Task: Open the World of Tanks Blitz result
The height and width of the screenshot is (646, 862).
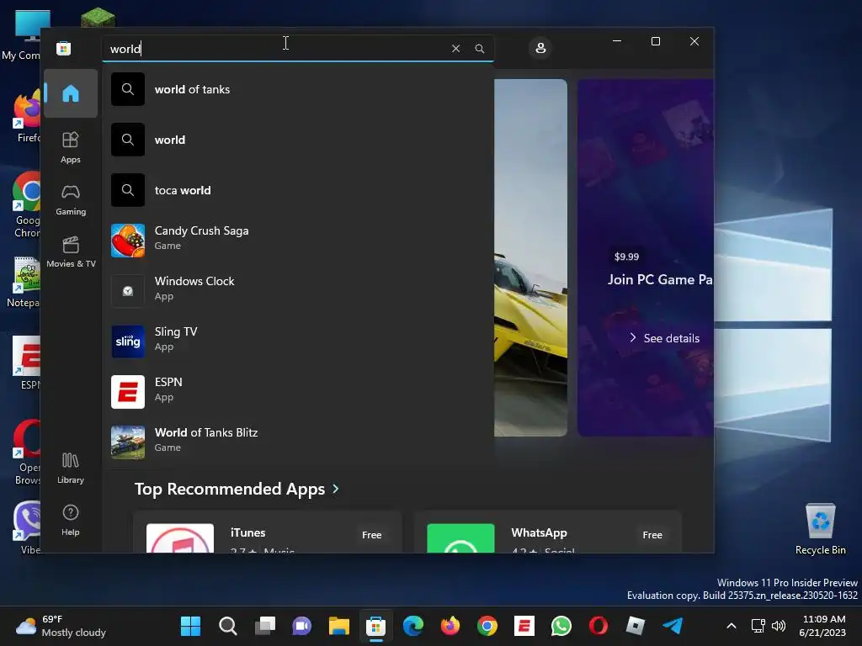Action: [299, 442]
